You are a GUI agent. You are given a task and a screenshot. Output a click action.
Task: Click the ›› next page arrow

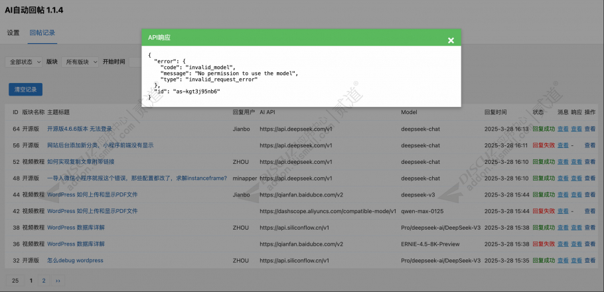58,281
